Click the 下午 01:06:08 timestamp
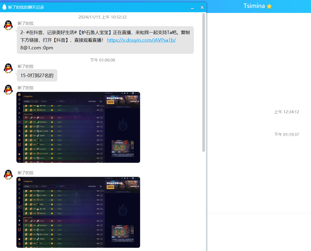The width and height of the screenshot is (311, 251). pyautogui.click(x=103, y=60)
